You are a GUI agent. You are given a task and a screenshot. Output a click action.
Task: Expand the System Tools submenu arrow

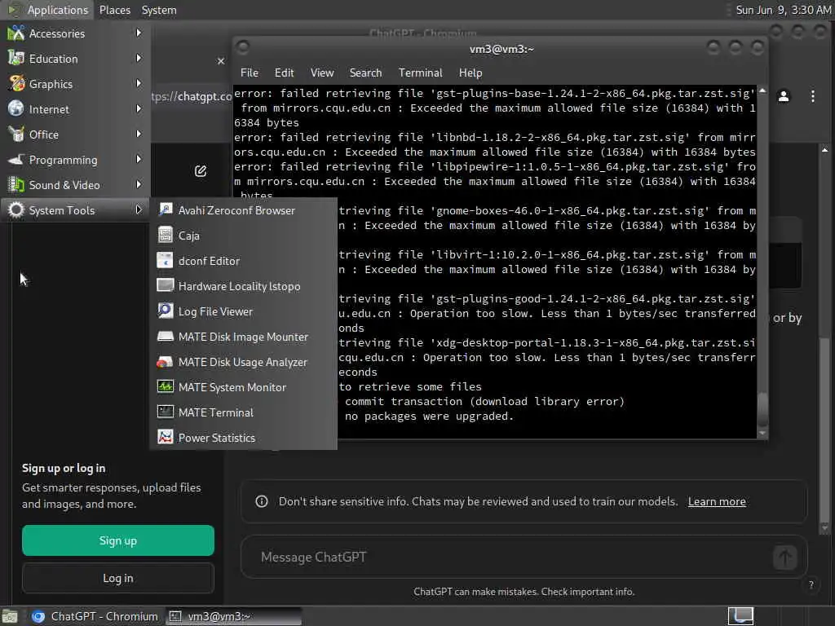(139, 209)
